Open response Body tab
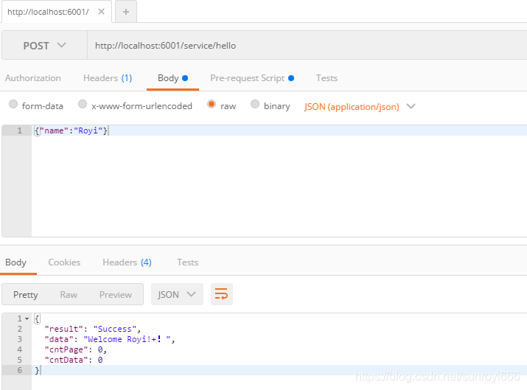The height and width of the screenshot is (390, 527). [15, 262]
